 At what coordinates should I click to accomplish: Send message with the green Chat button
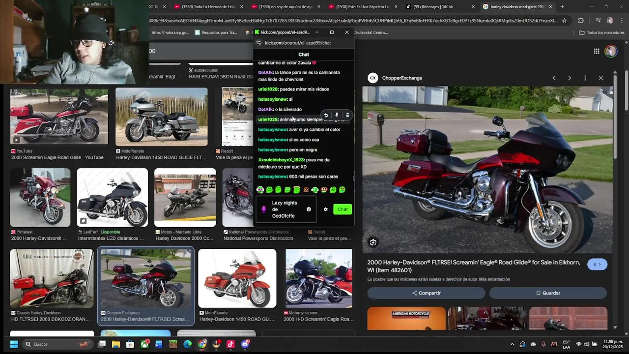(x=343, y=209)
